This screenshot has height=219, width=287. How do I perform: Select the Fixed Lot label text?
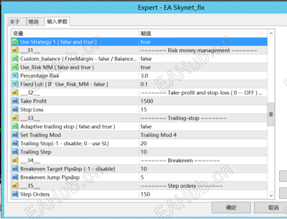pos(64,84)
